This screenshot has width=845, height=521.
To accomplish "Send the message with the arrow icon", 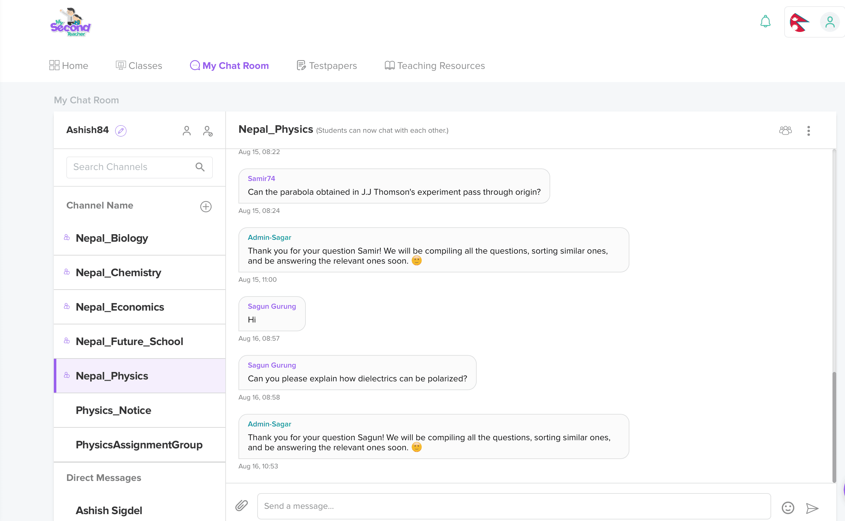I will tap(812, 508).
